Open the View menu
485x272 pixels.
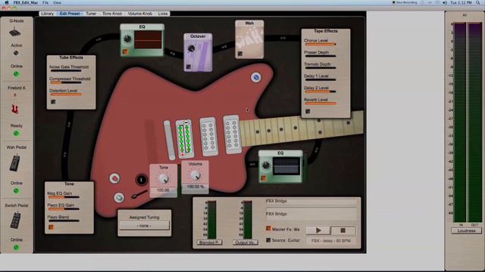coord(57,2)
